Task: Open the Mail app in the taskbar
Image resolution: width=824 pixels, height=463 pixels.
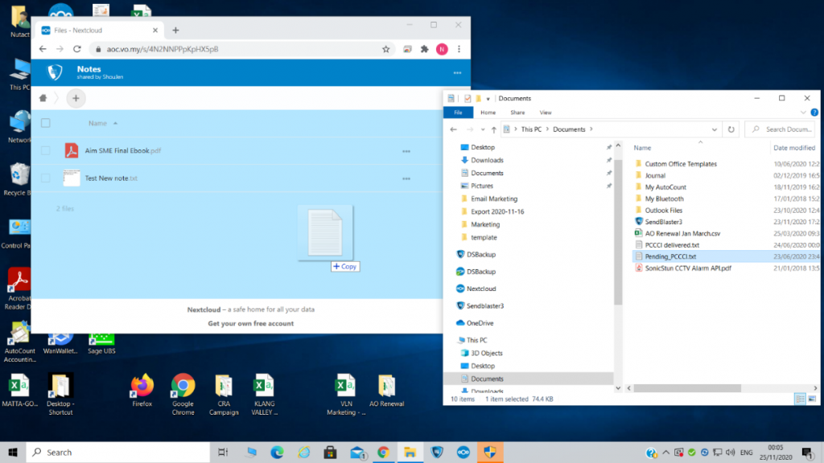Action: point(357,453)
